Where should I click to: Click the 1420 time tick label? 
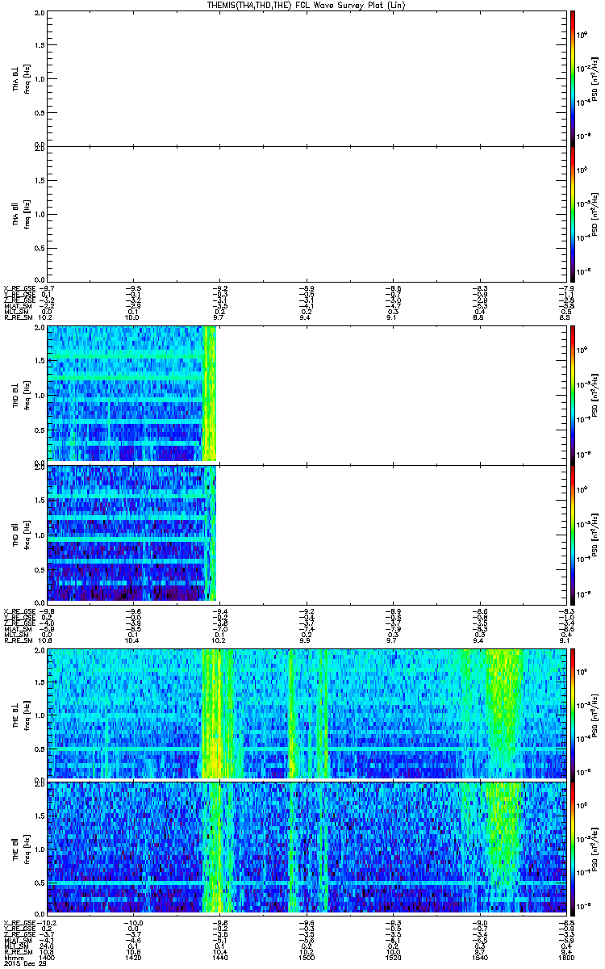(x=133, y=958)
